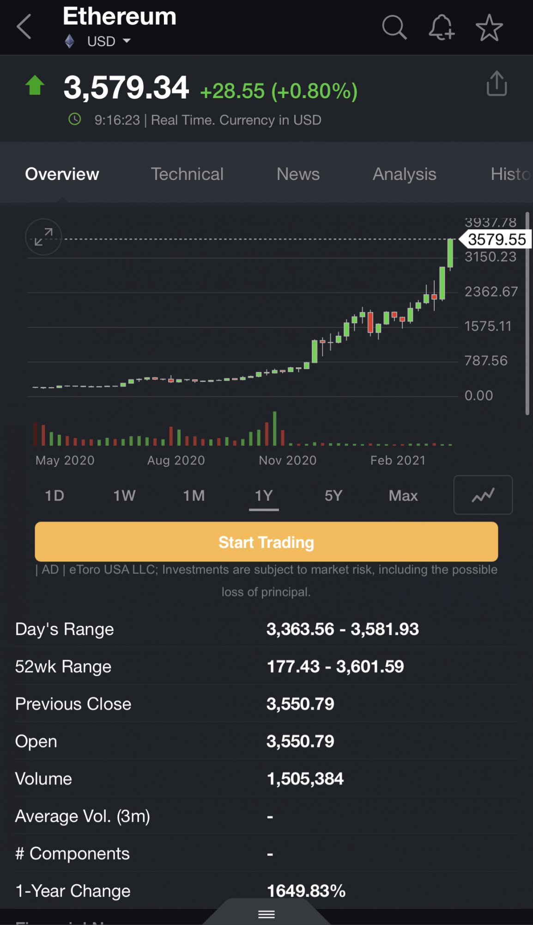Show the Max chart timeframe
This screenshot has height=925, width=533.
pos(403,496)
